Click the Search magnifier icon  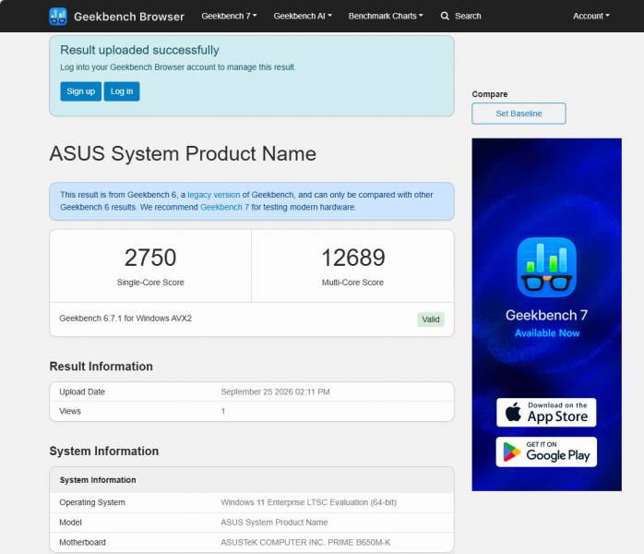click(445, 16)
